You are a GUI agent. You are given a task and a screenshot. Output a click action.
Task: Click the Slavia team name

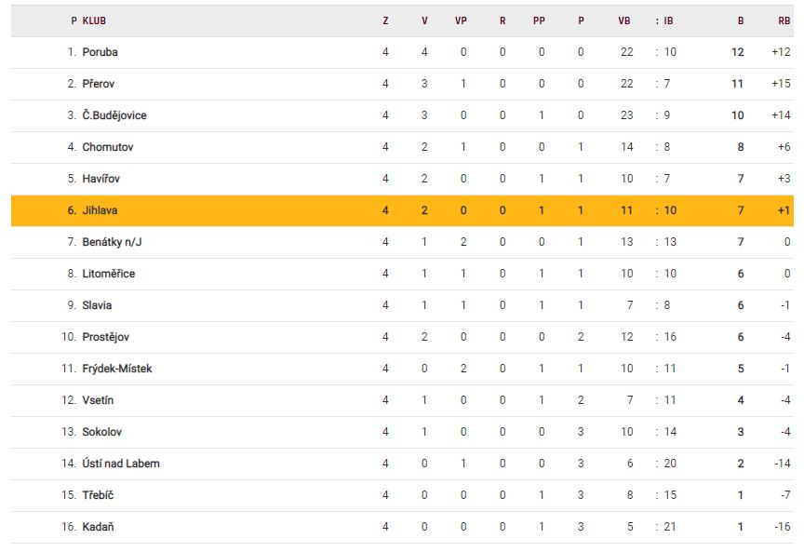(x=97, y=305)
